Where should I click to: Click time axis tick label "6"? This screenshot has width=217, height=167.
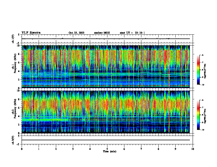tap(124, 149)
